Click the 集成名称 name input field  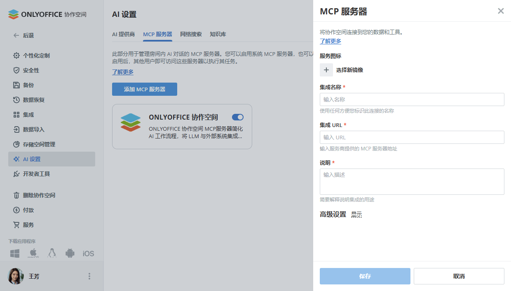[x=412, y=99]
